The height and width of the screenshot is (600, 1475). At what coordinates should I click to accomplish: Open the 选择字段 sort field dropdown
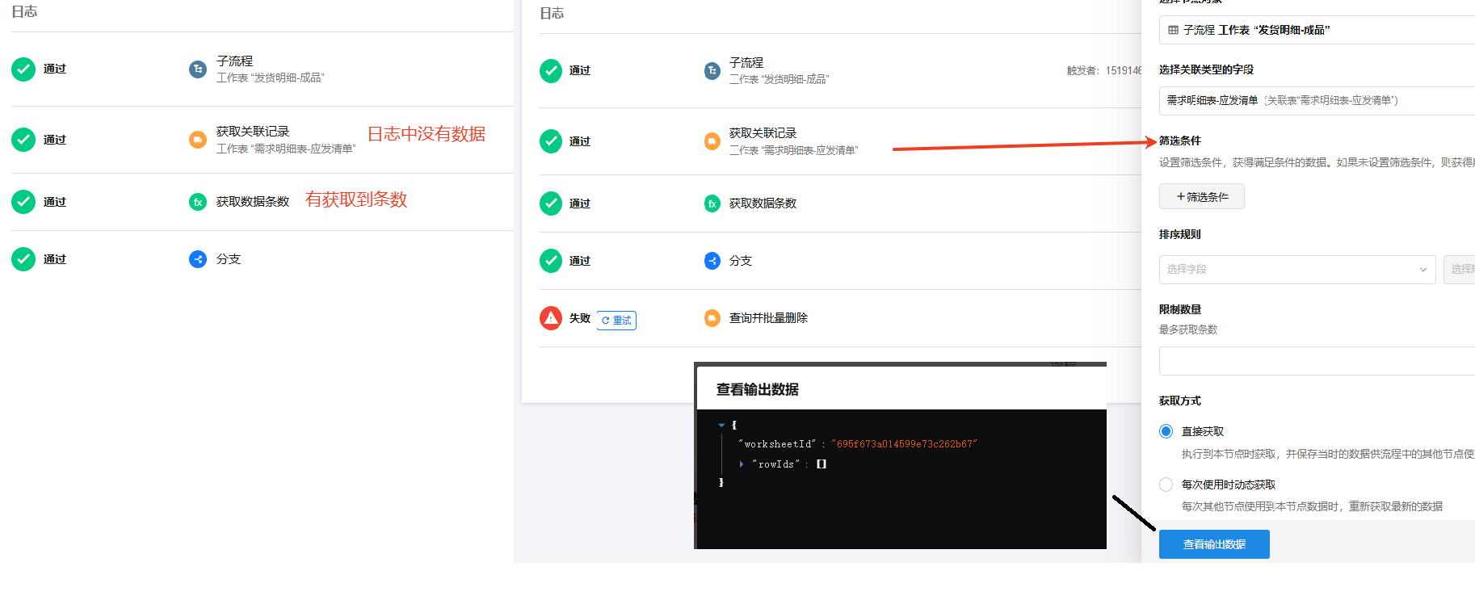click(x=1297, y=270)
